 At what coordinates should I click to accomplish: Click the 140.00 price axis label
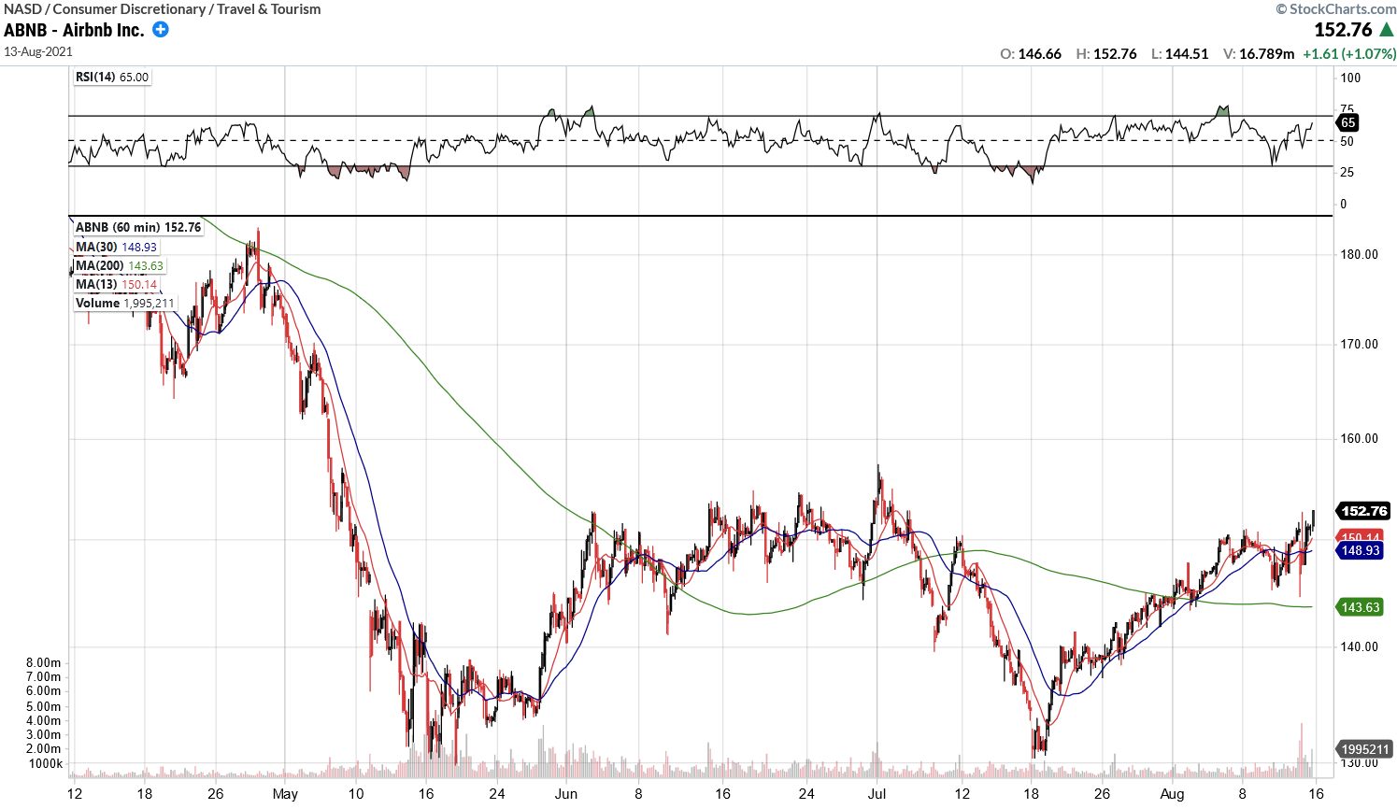(1359, 646)
